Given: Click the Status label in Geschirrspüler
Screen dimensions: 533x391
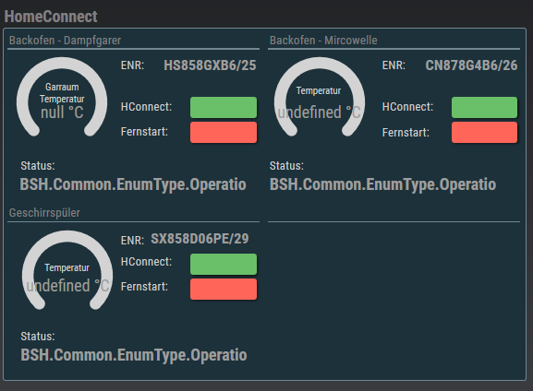Looking at the screenshot, I should point(38,337).
